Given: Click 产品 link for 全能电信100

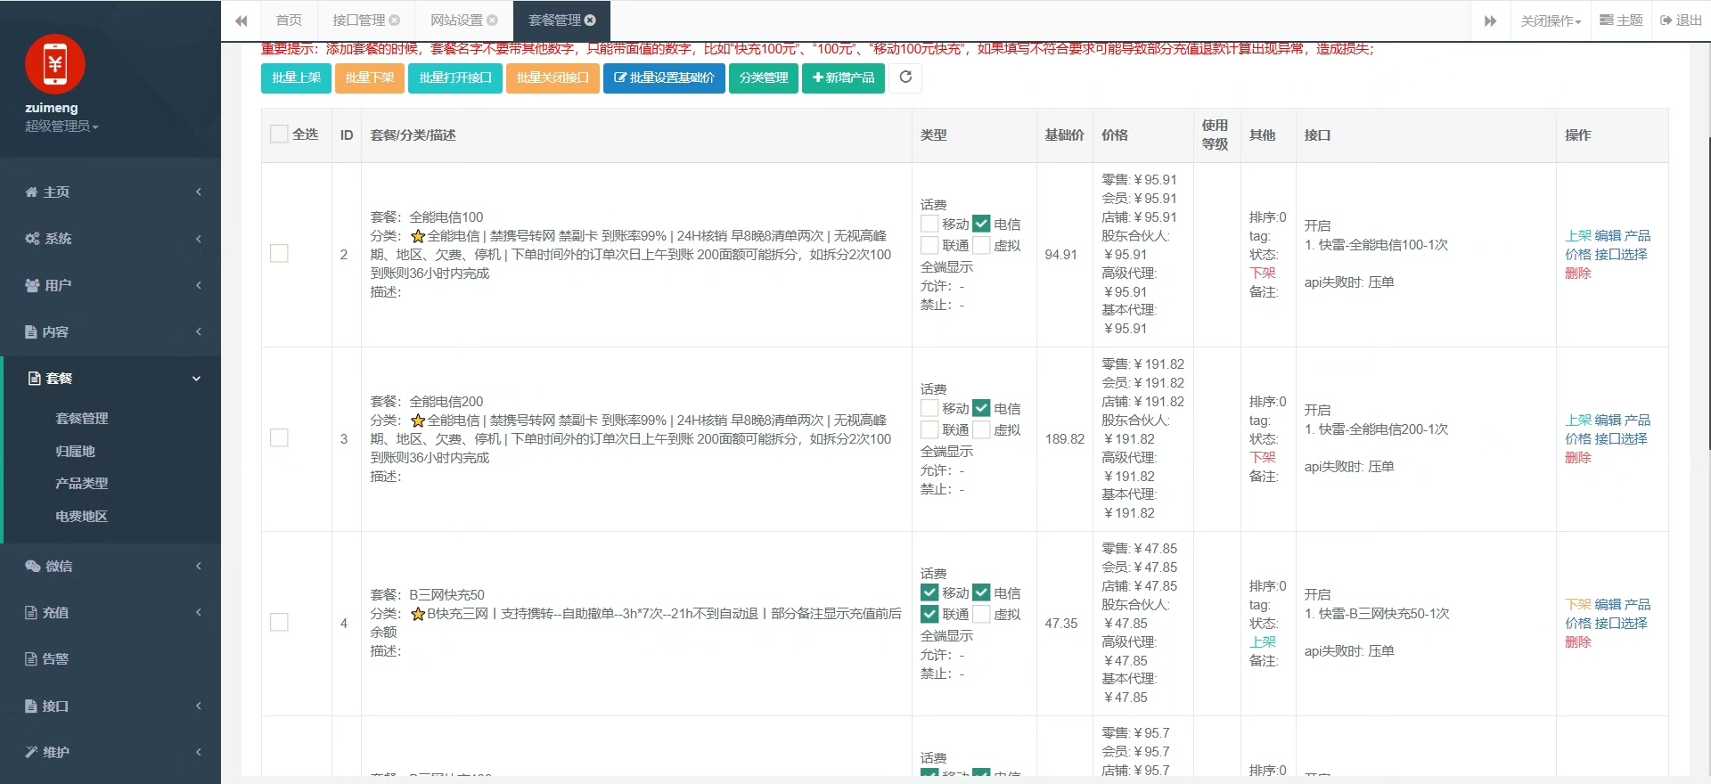Looking at the screenshot, I should pyautogui.click(x=1637, y=235).
